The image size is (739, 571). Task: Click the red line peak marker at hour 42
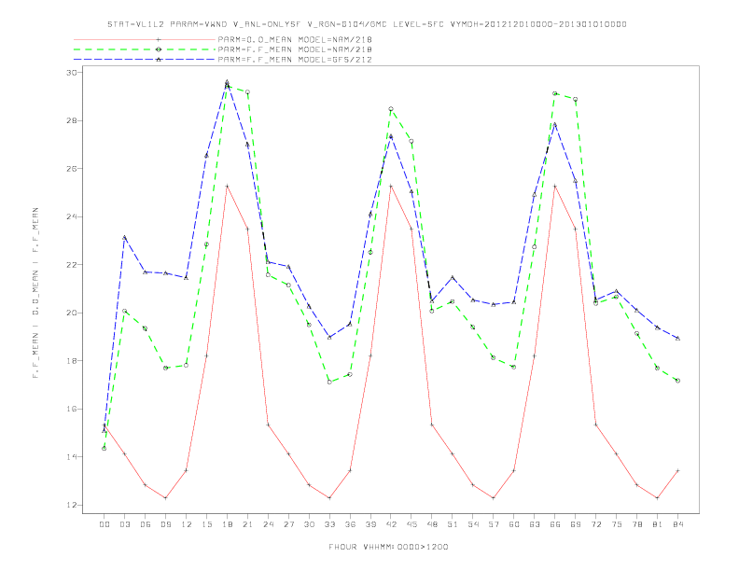pyautogui.click(x=391, y=186)
